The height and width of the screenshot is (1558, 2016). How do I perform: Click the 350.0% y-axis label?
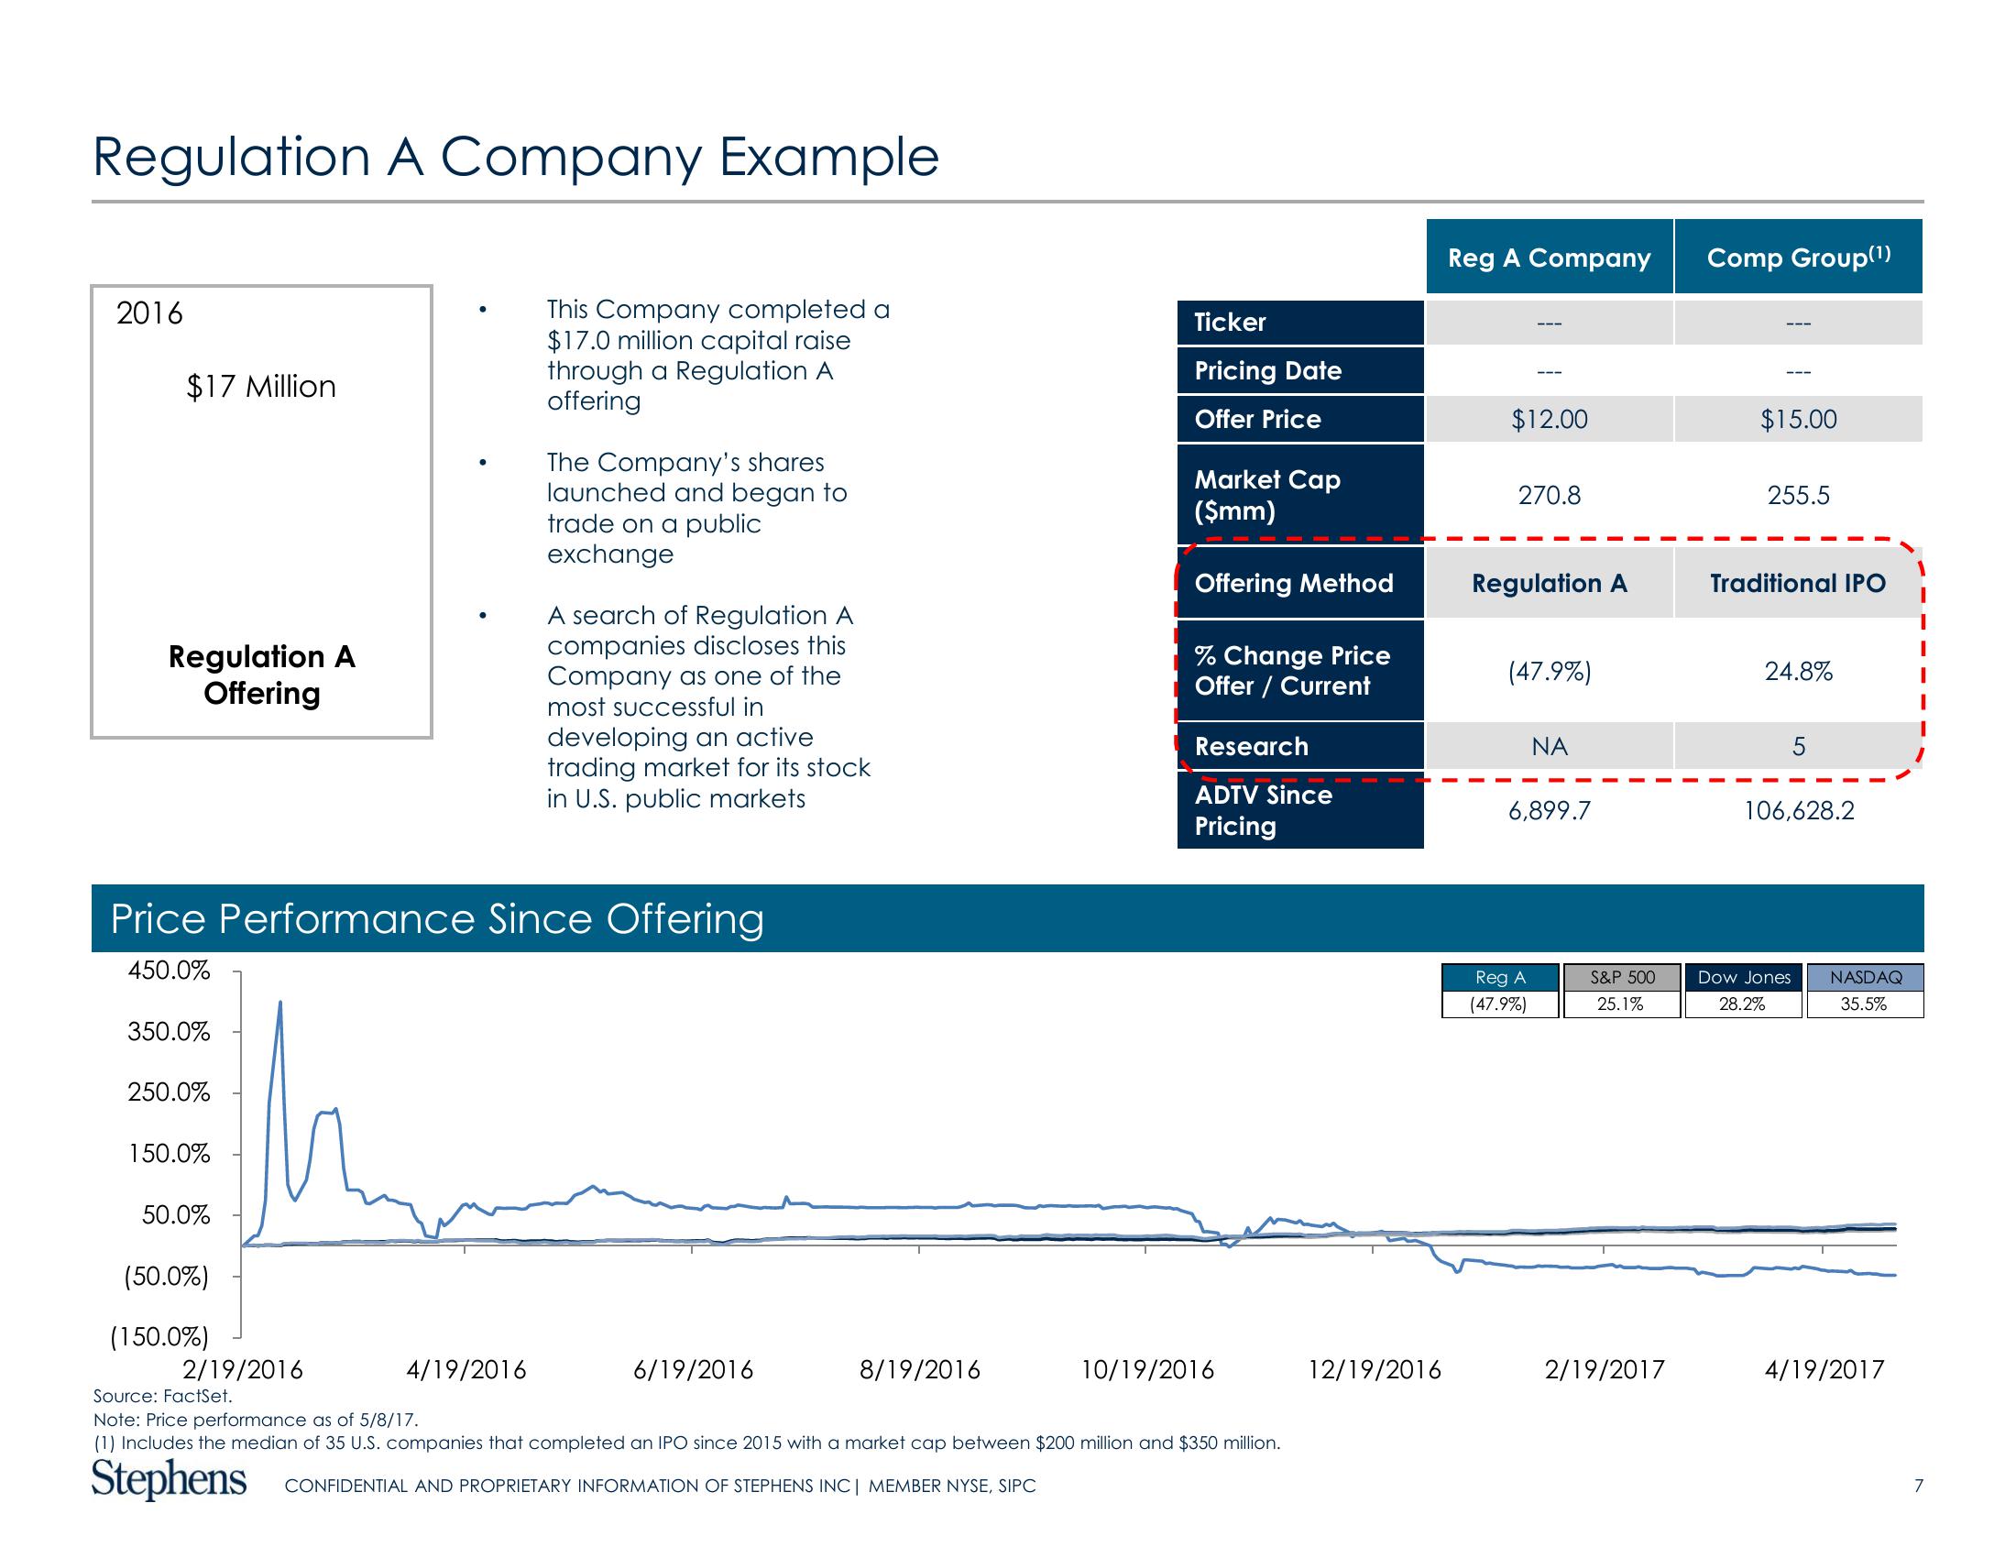tap(169, 1032)
